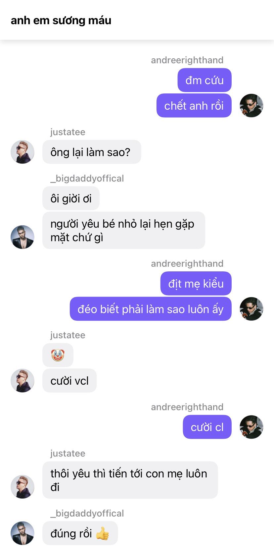This screenshot has width=274, height=547.
Task: Open the chat title "anh em sương máu"
Action: coord(61,20)
